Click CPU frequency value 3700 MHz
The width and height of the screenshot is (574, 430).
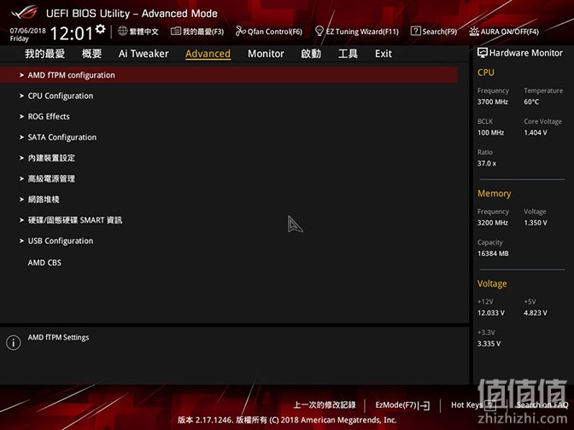492,102
